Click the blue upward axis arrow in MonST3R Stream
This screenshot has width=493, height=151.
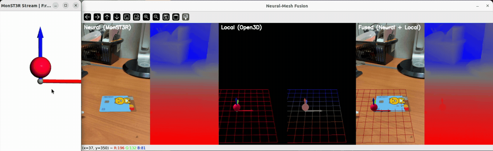point(40,41)
